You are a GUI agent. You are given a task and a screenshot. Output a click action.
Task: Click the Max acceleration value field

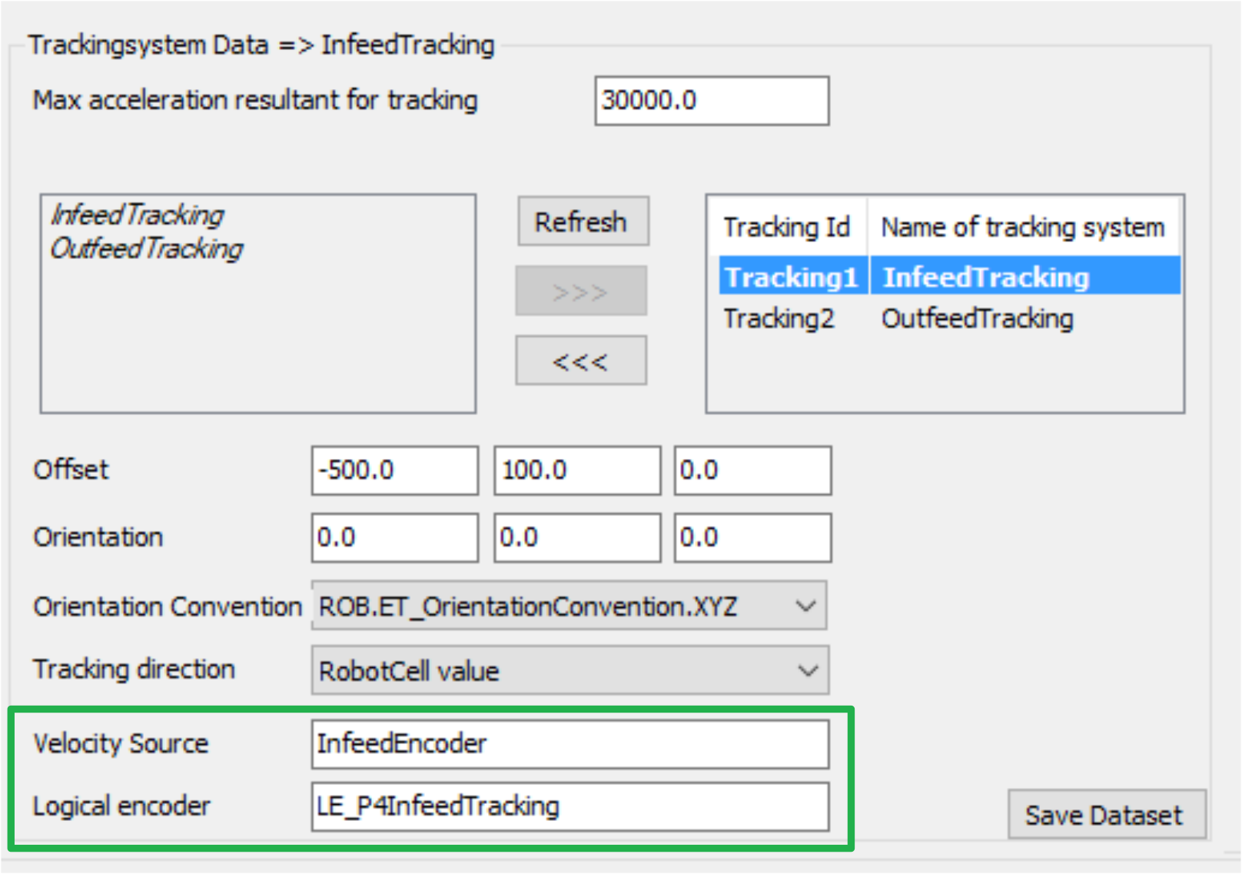point(710,100)
